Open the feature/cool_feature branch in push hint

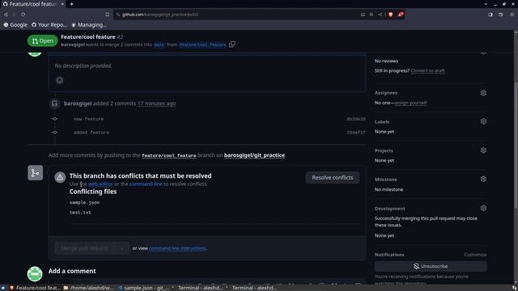click(169, 155)
